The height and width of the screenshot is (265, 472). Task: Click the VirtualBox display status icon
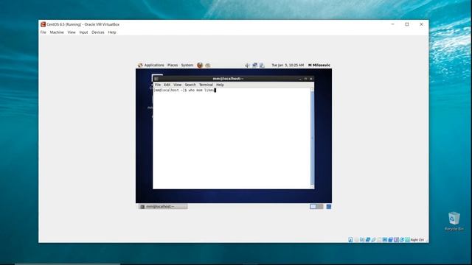click(385, 240)
